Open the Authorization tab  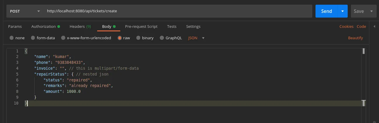pos(44,26)
